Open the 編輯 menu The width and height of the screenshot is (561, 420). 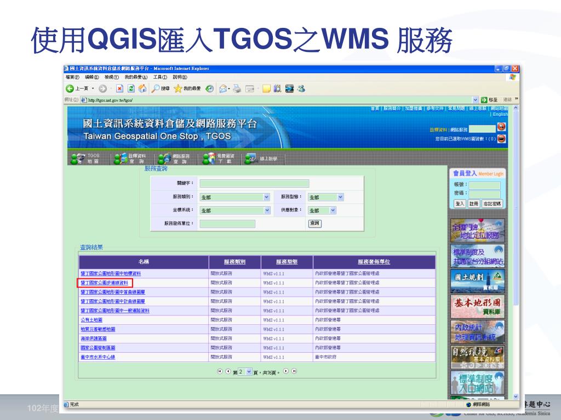coord(92,77)
